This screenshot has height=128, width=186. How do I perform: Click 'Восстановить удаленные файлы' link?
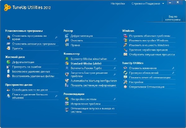point(33,76)
